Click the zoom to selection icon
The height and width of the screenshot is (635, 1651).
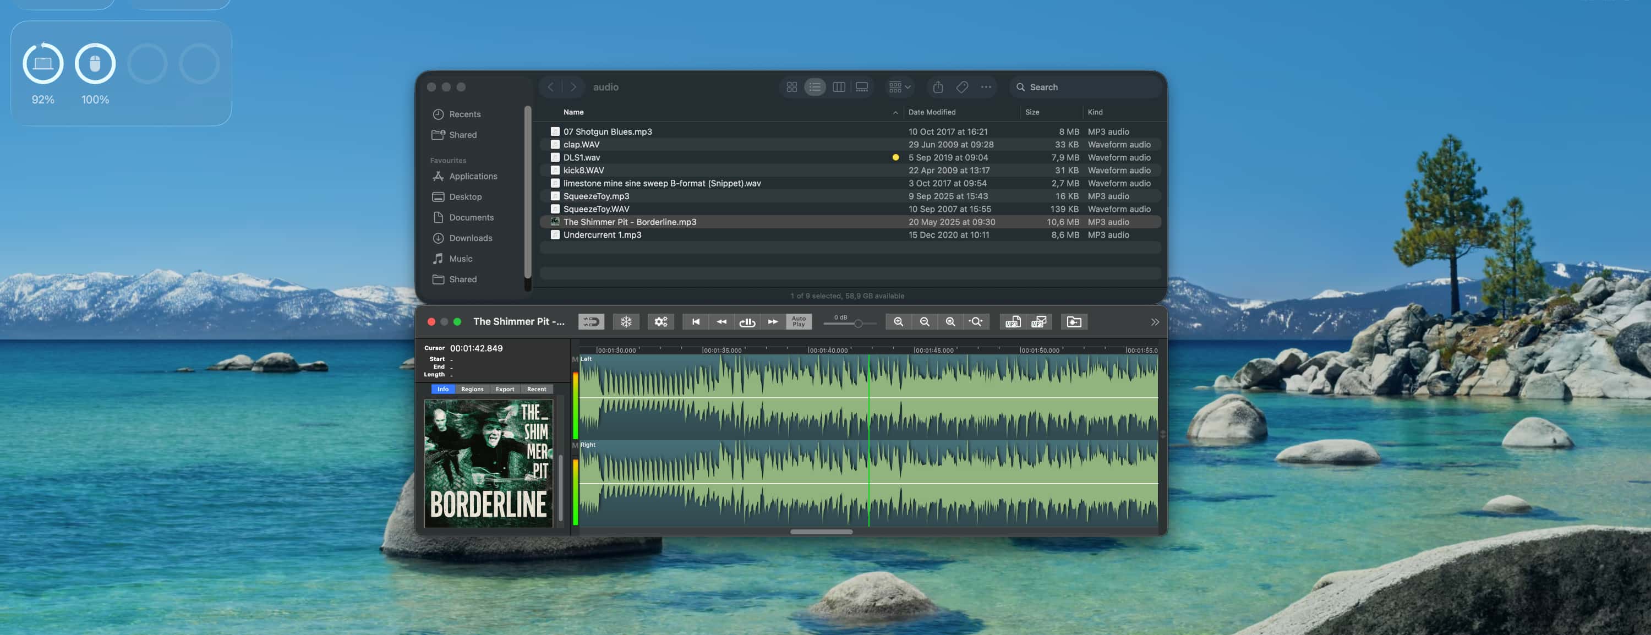pos(976,322)
